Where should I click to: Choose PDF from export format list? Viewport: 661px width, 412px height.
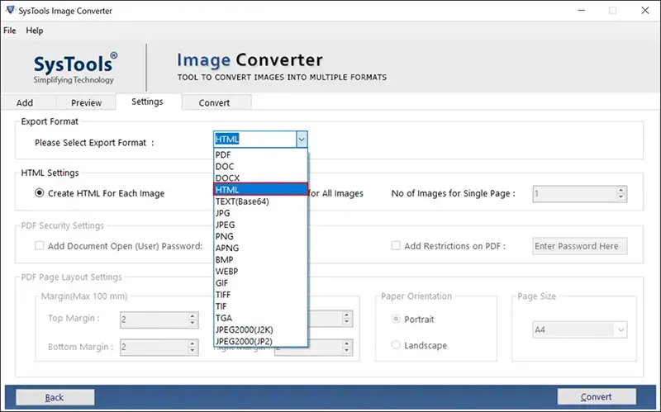[260, 154]
